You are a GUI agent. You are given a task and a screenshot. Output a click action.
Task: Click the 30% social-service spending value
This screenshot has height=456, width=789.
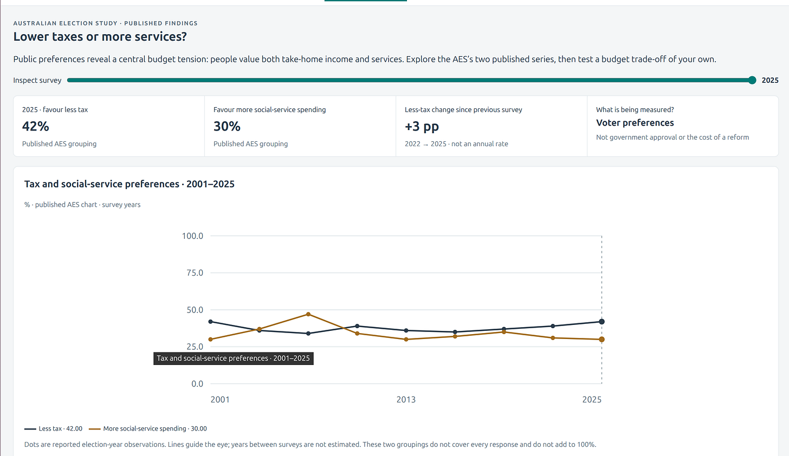pos(227,126)
